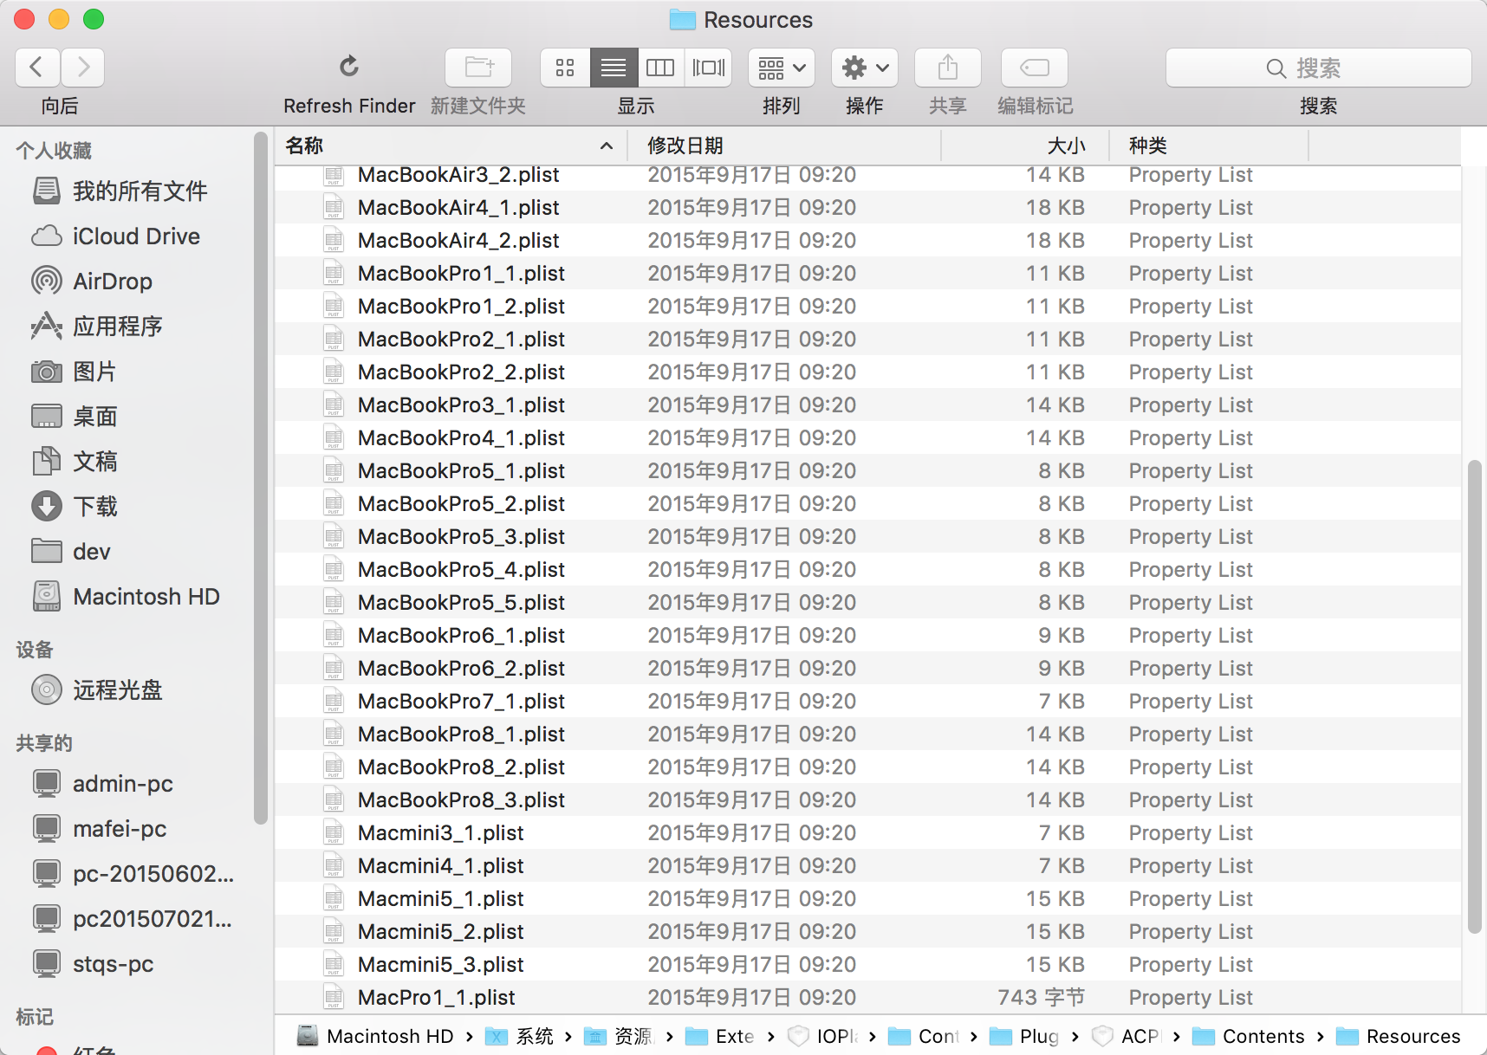The height and width of the screenshot is (1055, 1487).
Task: Click 系统 folder in the path bar
Action: pyautogui.click(x=519, y=1036)
